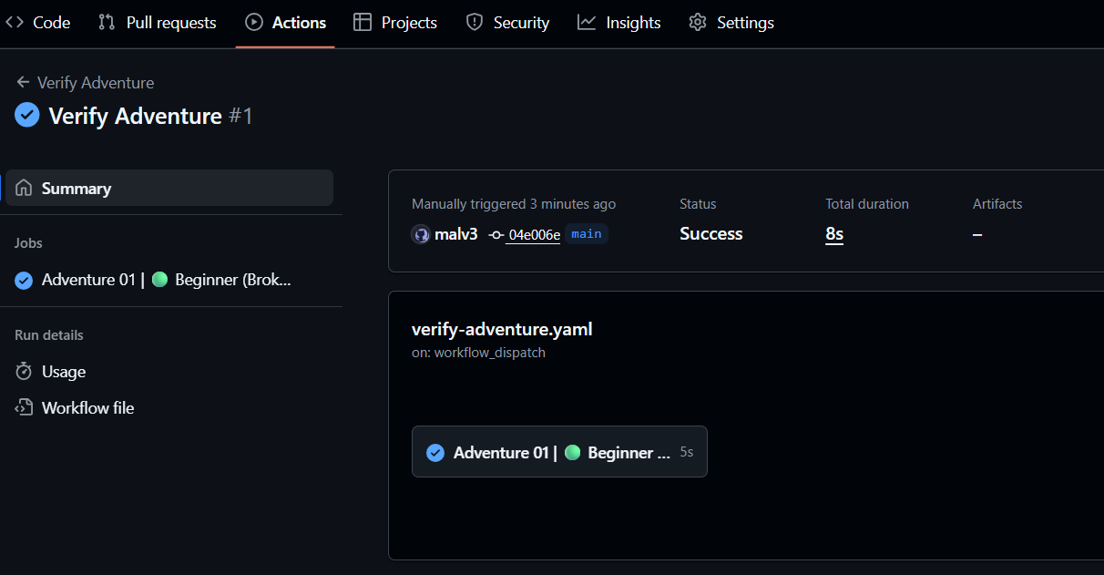
Task: Click the commit icon beside 04e006e
Action: (x=496, y=235)
